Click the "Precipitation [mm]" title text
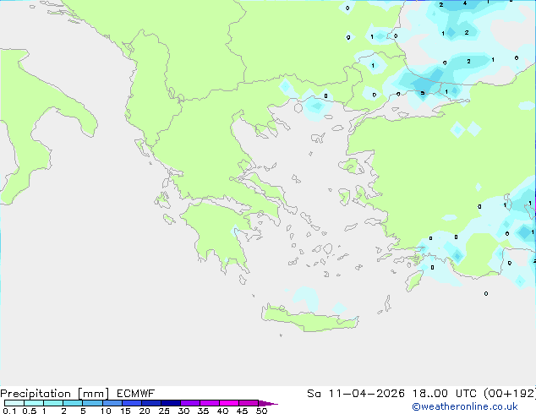Viewport: 536px width, 414px height. click(x=55, y=394)
